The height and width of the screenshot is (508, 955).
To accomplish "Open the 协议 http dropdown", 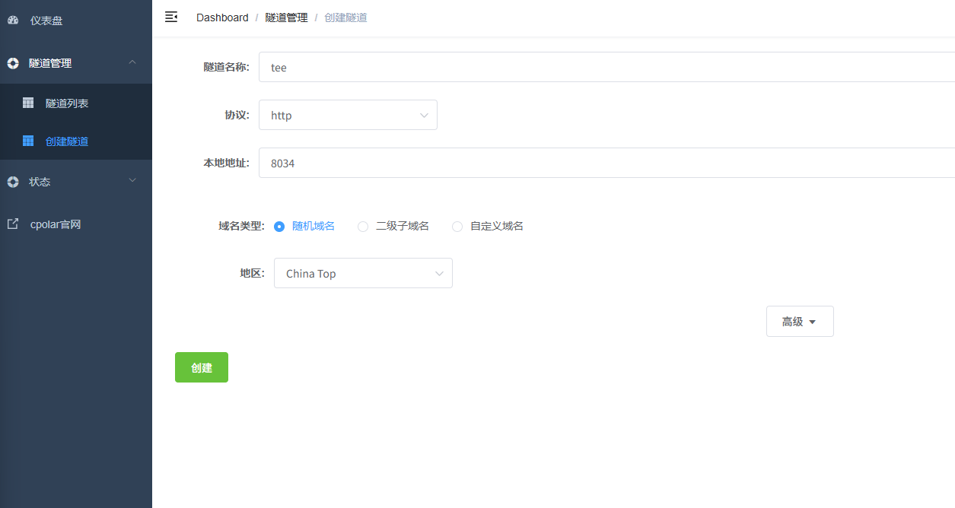I will click(348, 115).
